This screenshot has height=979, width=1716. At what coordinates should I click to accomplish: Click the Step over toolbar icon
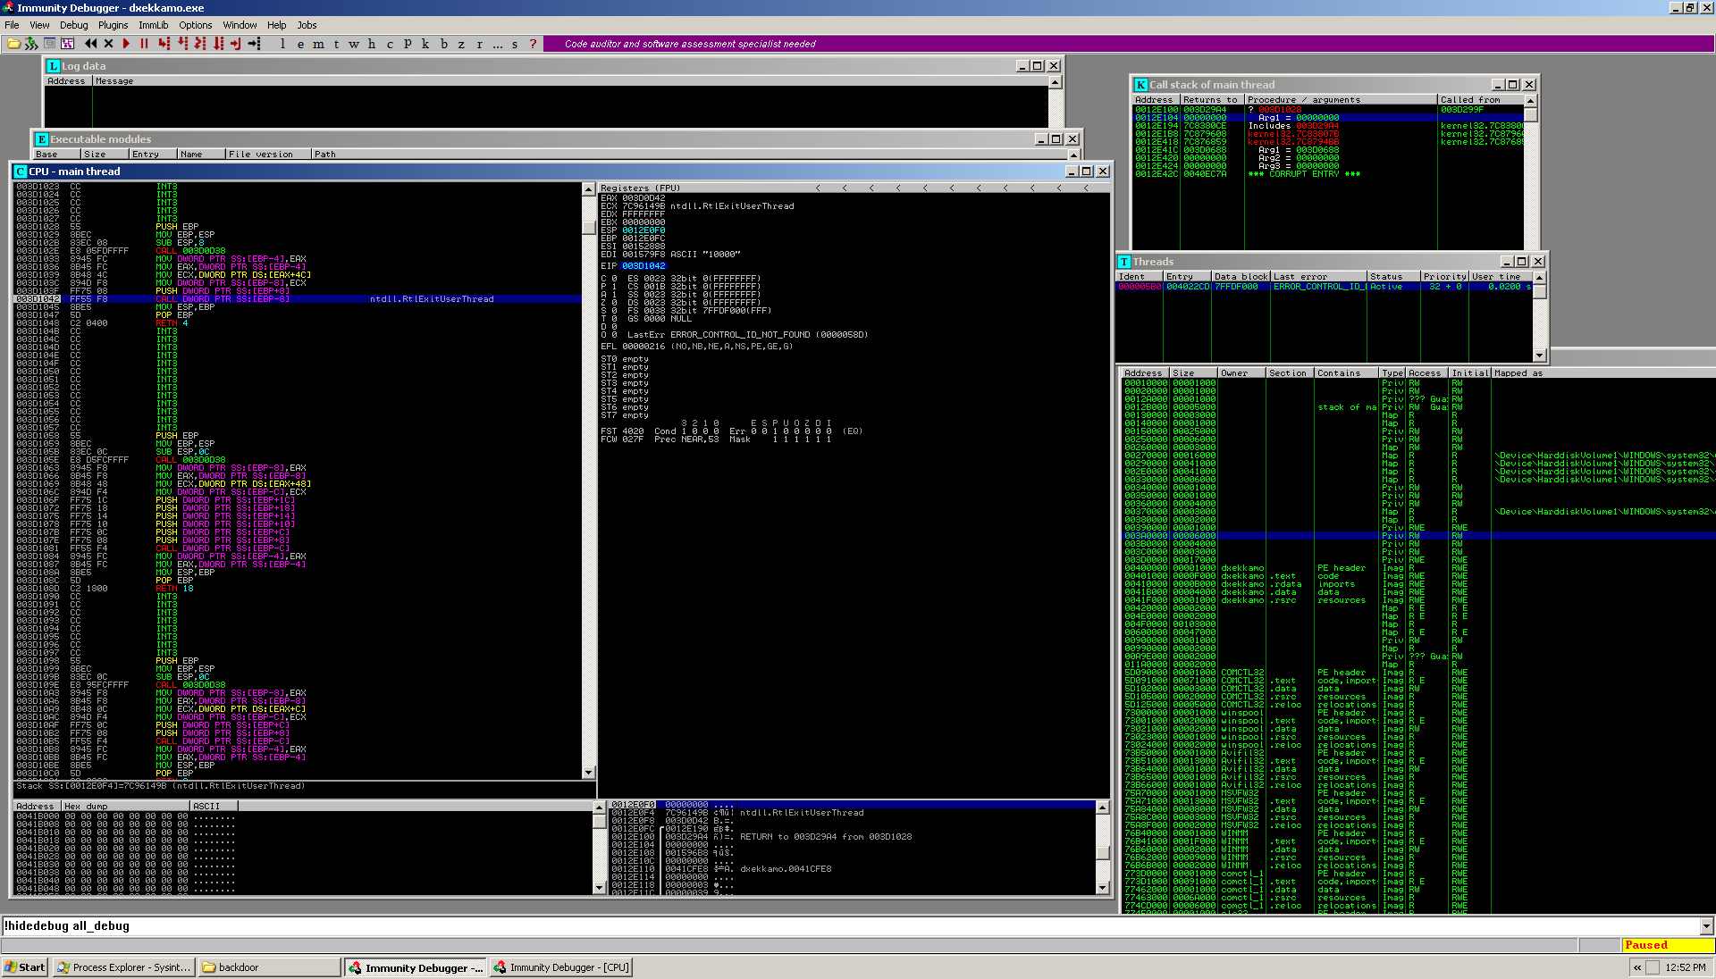coord(182,43)
